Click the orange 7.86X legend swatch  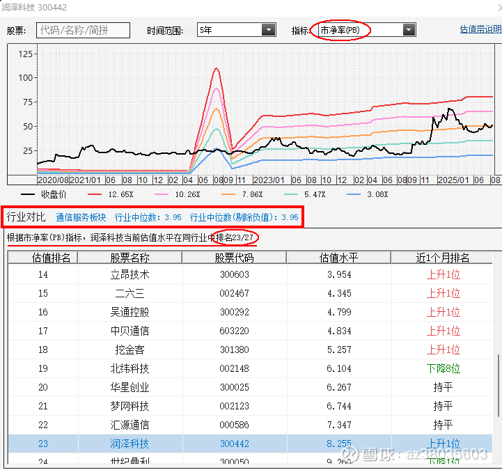click(x=228, y=194)
